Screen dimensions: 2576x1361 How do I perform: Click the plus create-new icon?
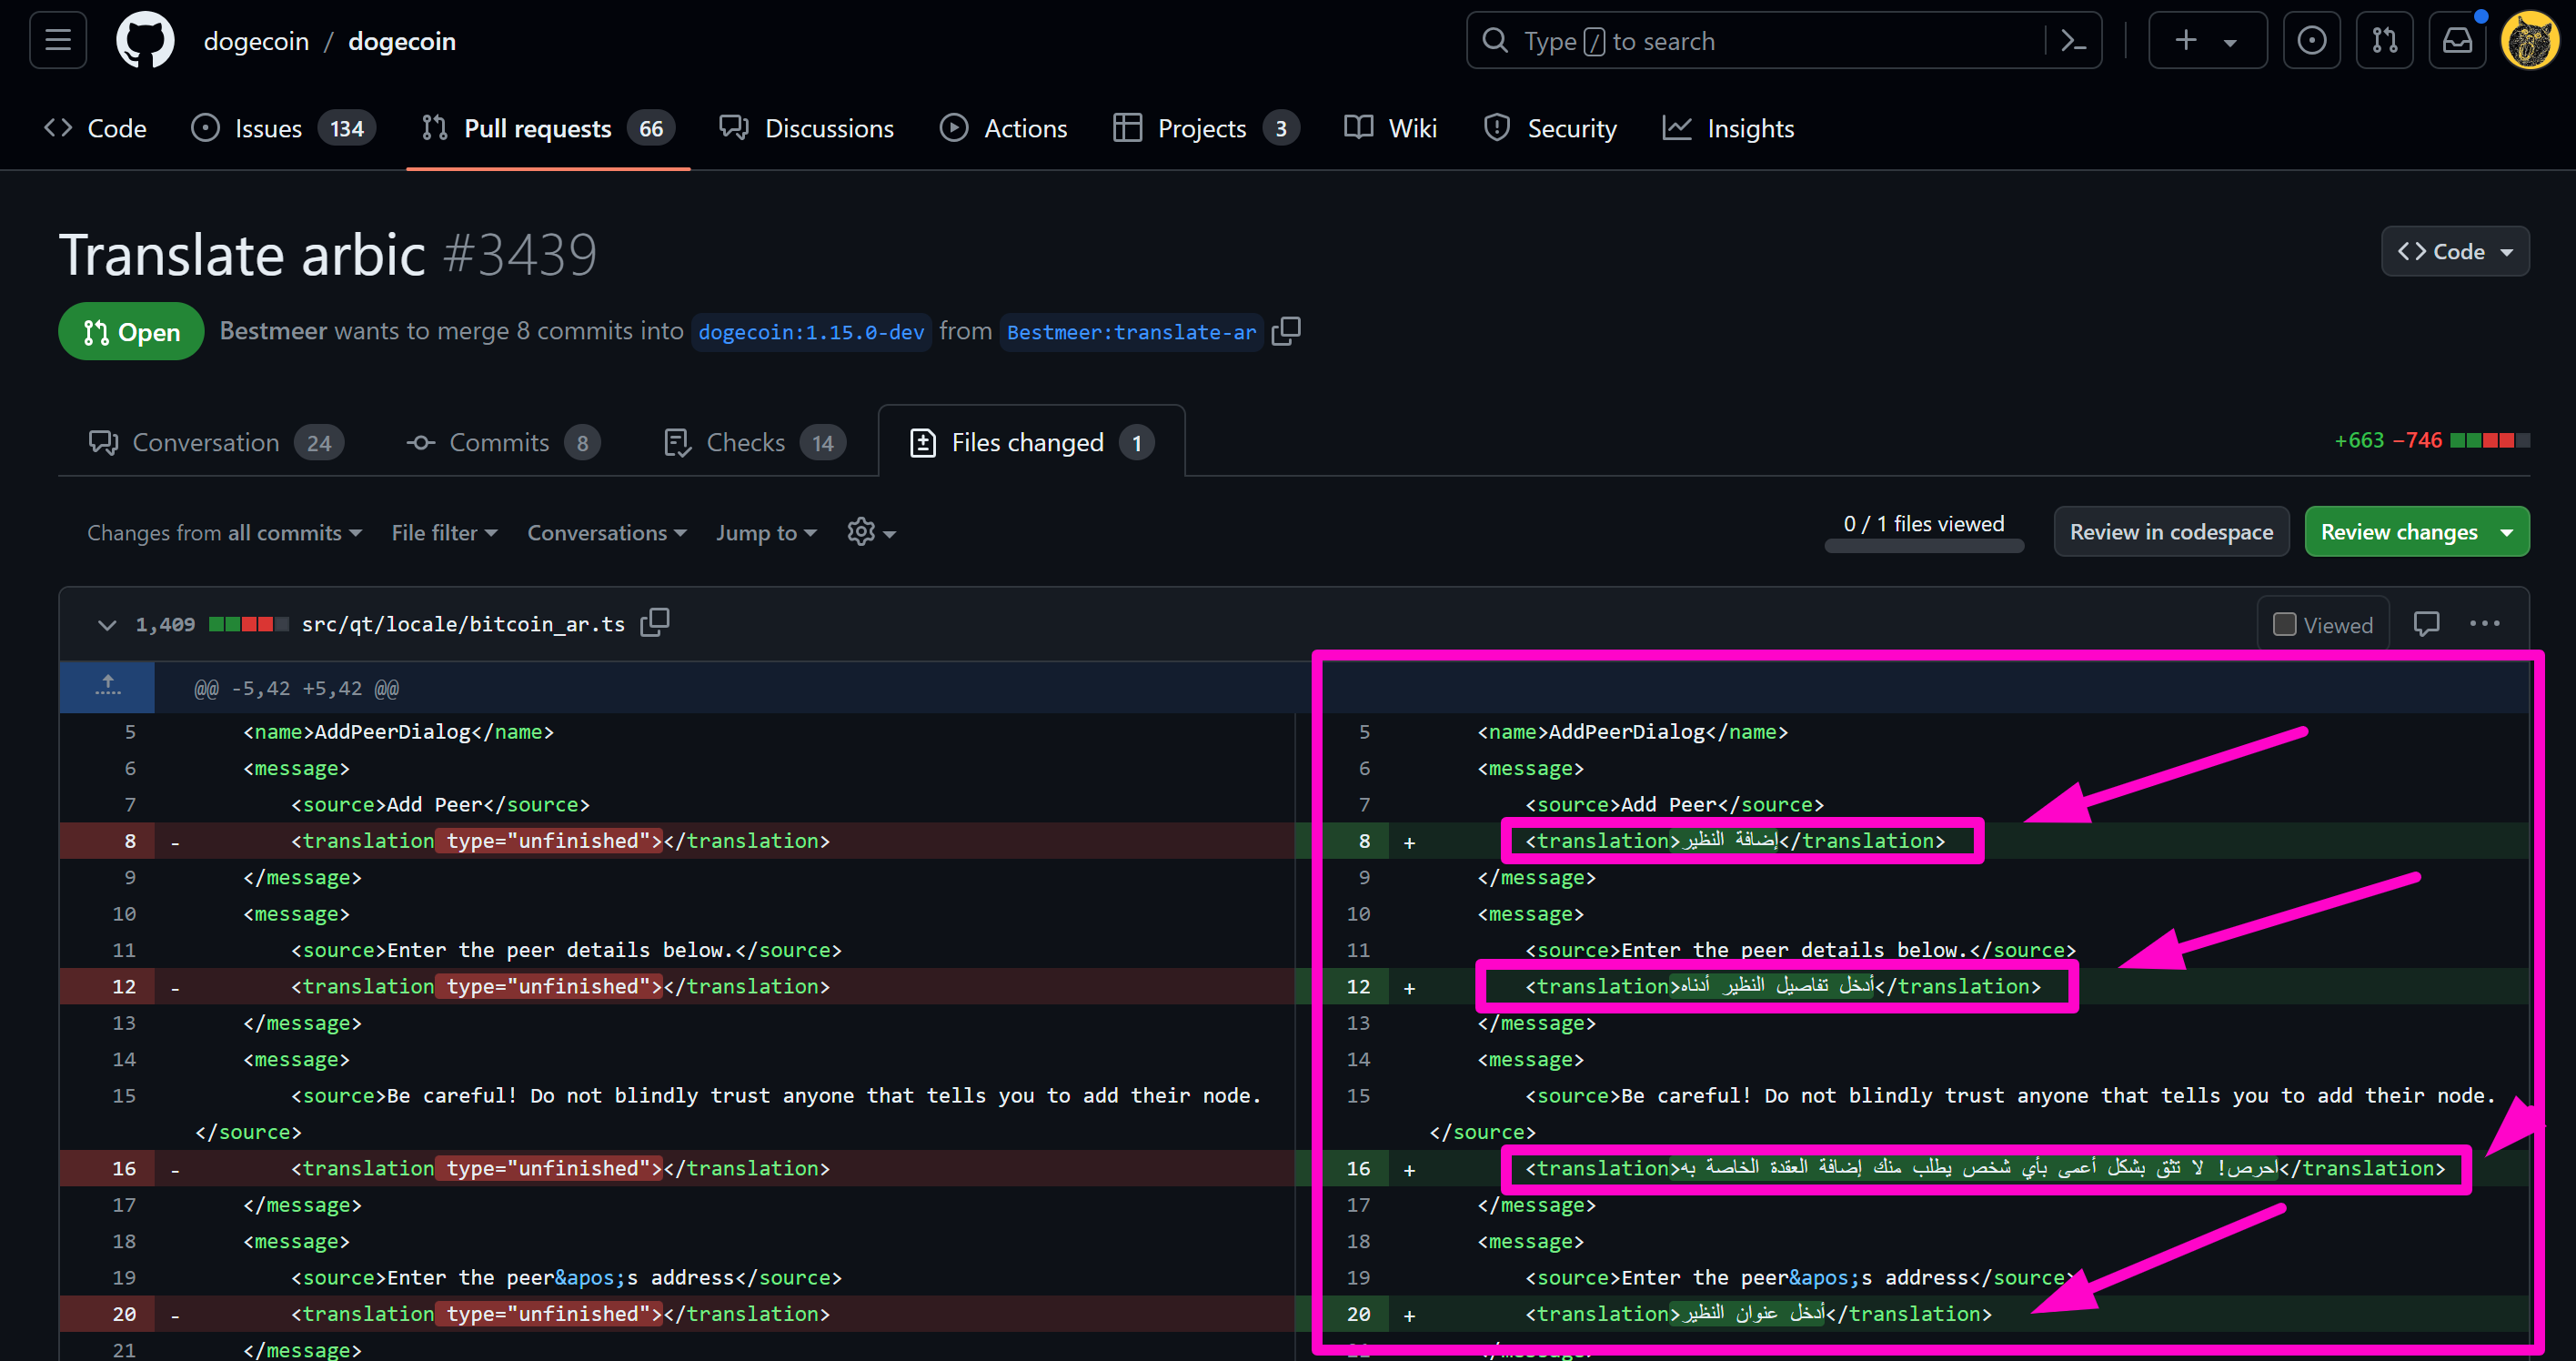(x=2186, y=41)
